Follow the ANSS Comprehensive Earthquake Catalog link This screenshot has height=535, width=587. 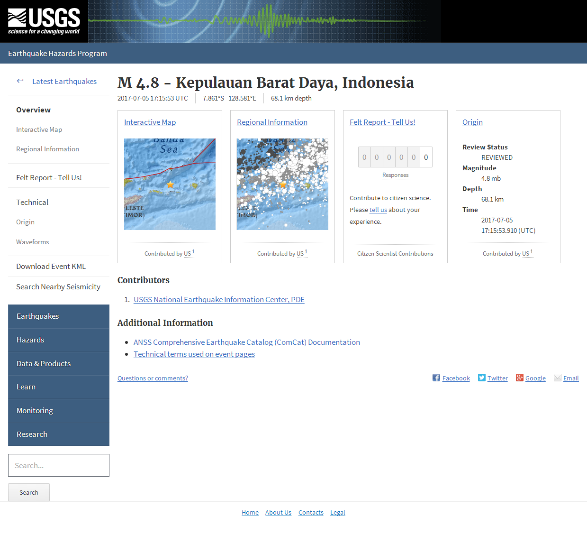(246, 342)
